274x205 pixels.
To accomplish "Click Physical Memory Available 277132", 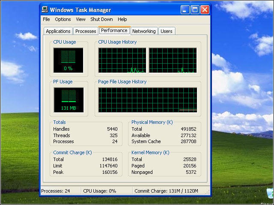I will (x=188, y=135).
